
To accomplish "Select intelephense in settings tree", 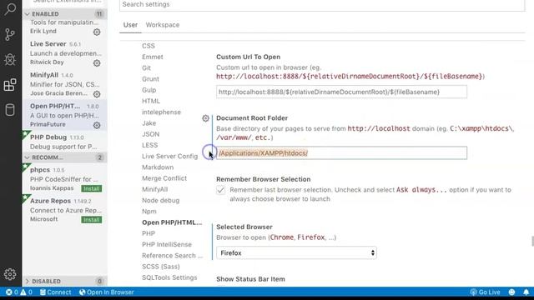I will 161,112.
